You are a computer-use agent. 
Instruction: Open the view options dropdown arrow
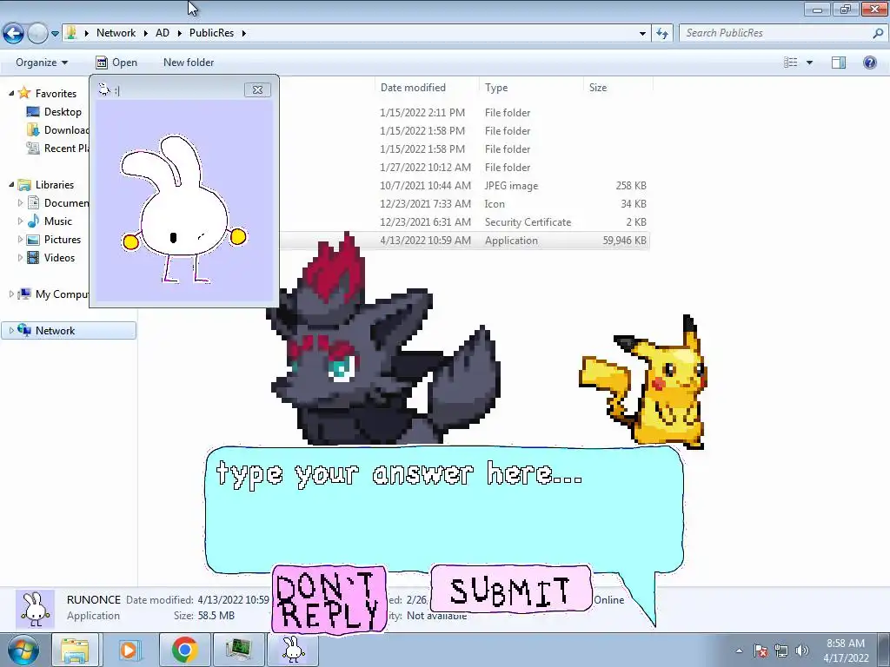[x=809, y=63]
